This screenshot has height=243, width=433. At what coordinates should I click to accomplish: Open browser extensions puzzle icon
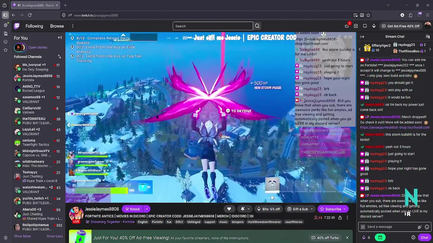(410, 15)
